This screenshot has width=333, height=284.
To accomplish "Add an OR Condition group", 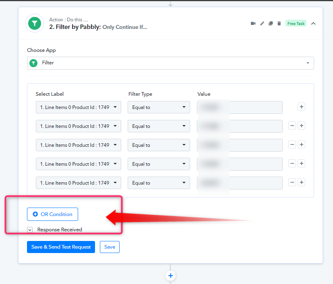I will (52, 214).
